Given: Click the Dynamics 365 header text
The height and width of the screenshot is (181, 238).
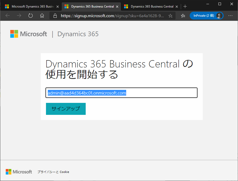Looking at the screenshot, I should (x=78, y=34).
